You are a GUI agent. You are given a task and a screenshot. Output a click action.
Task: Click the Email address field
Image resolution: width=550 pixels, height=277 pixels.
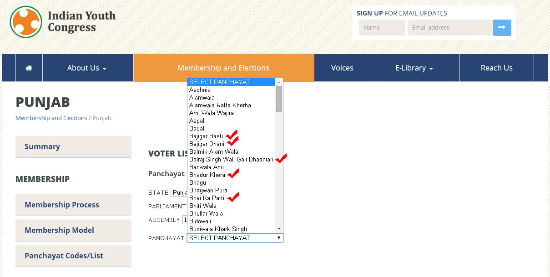click(450, 27)
